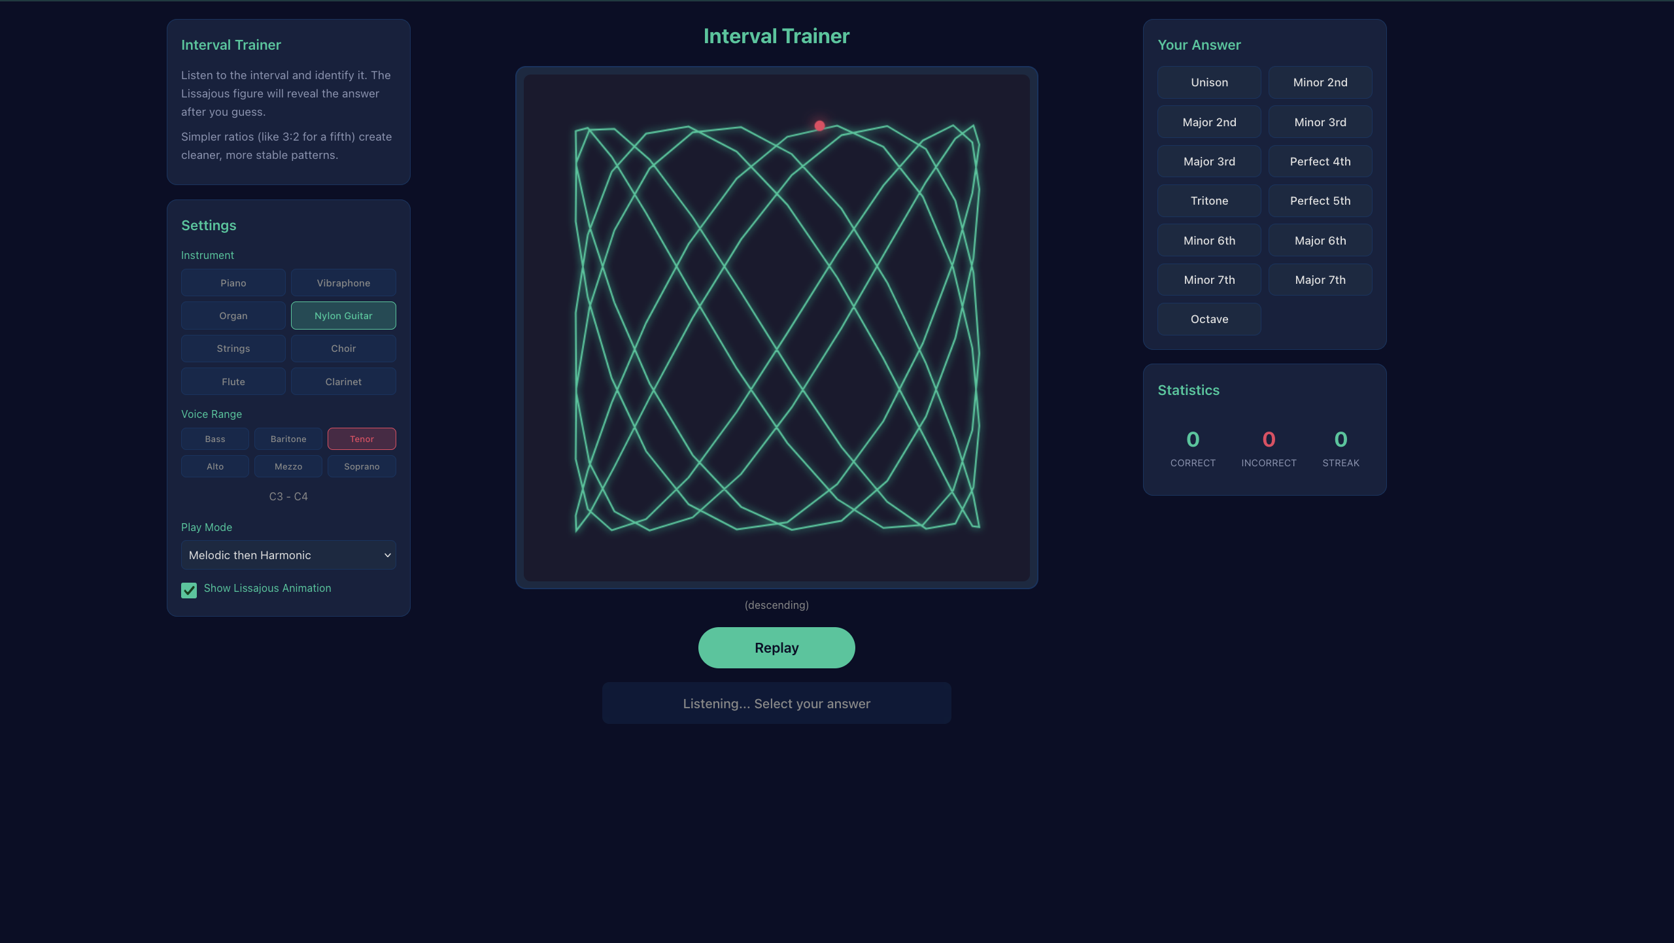
Task: Select Nylon Guitar instrument
Action: tap(343, 315)
